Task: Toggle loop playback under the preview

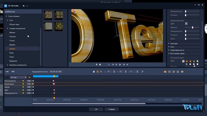Action: click(109, 64)
